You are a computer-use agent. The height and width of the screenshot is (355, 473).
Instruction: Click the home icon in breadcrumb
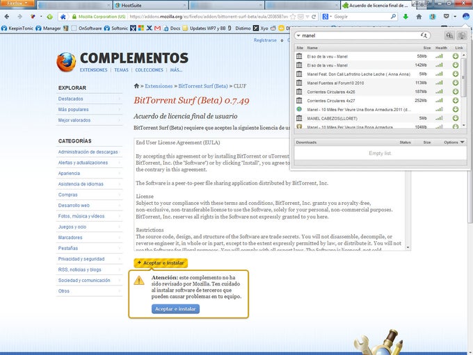[x=136, y=86]
